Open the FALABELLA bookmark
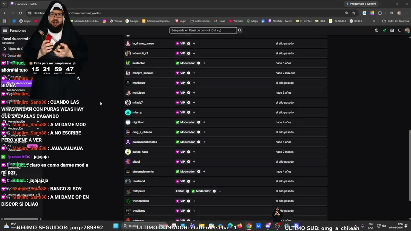 click(x=337, y=21)
